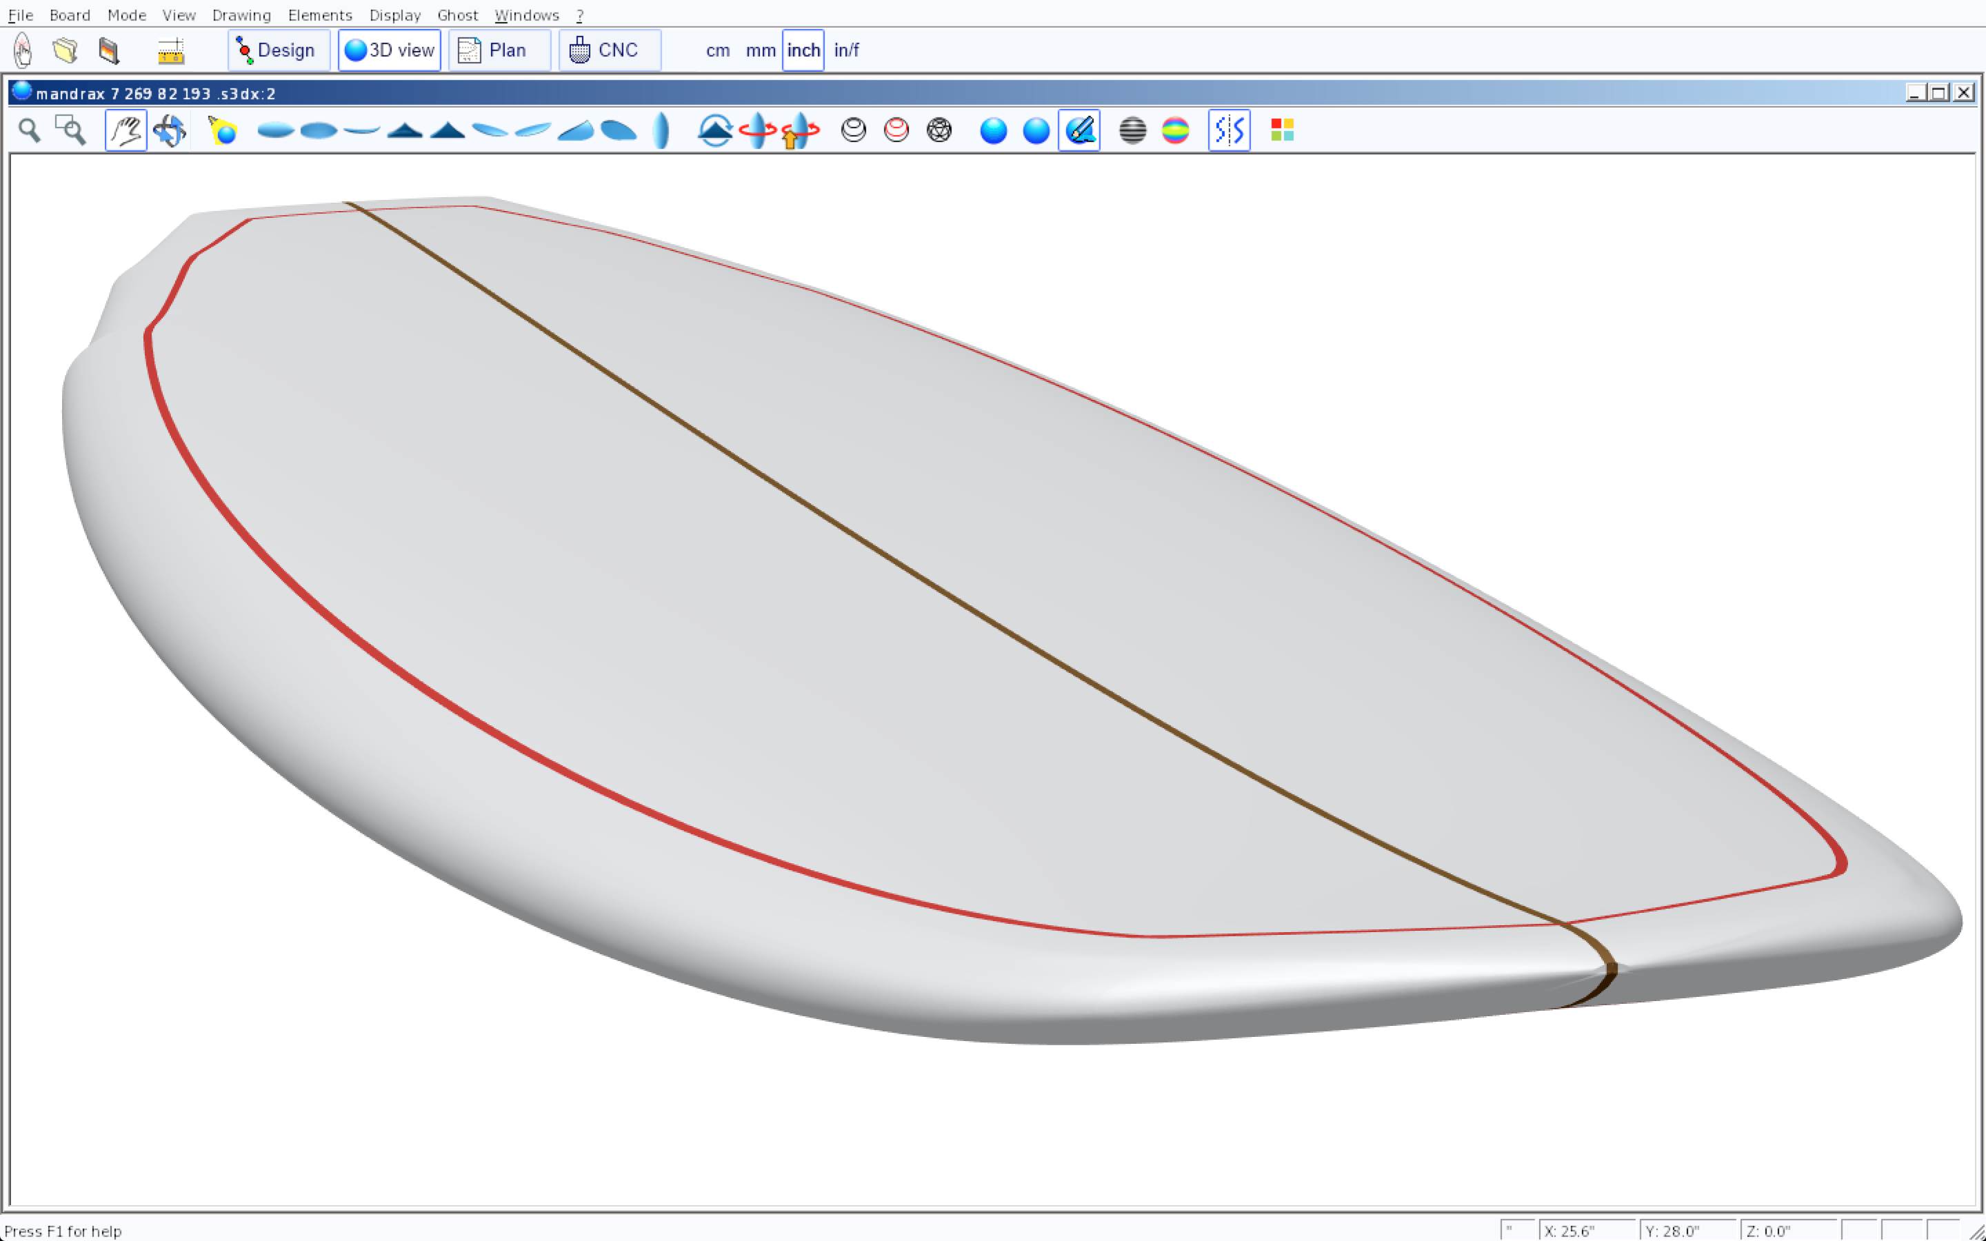Image resolution: width=1986 pixels, height=1241 pixels.
Task: Open the Display menu
Action: (x=394, y=14)
